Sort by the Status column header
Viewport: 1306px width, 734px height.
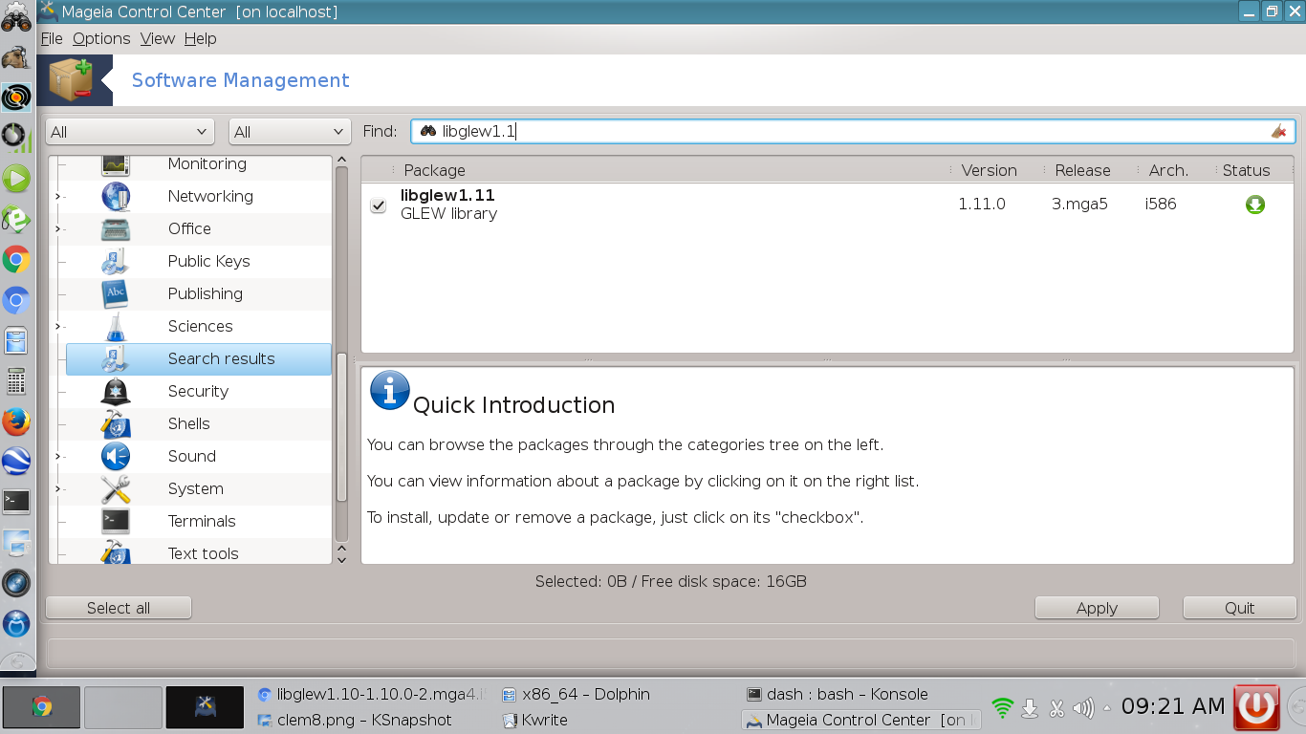point(1246,170)
